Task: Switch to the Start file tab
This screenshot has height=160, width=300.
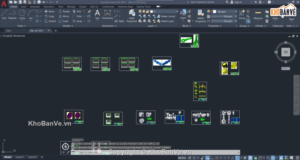Action: click(x=9, y=31)
